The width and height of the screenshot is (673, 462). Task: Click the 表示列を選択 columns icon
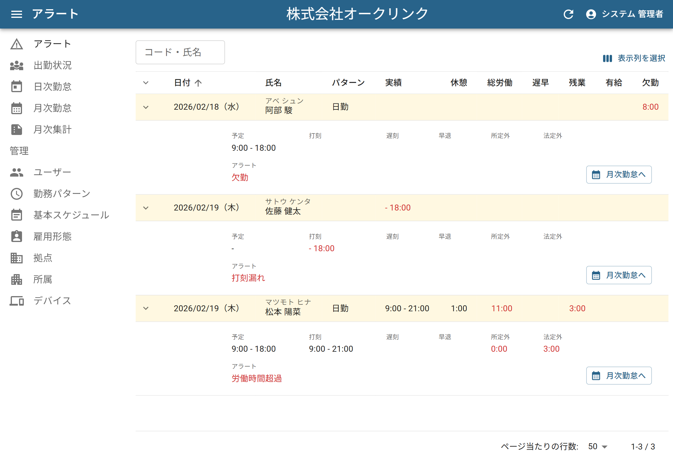point(607,58)
